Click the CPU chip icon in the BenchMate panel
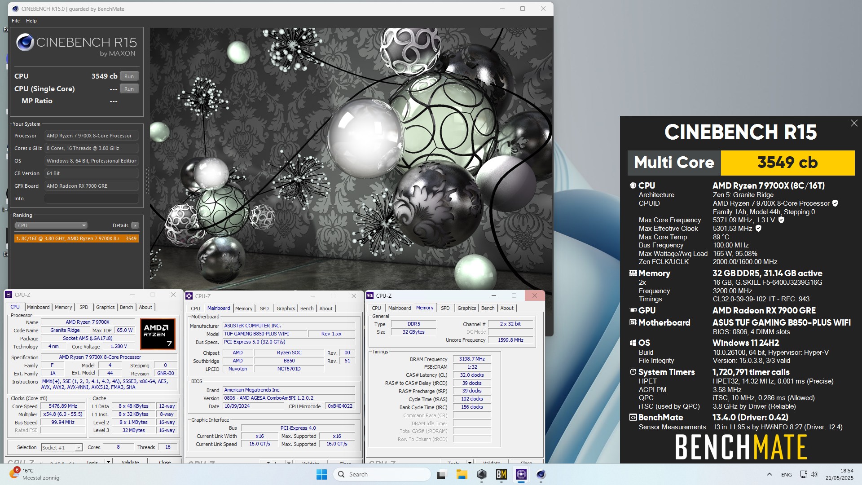This screenshot has width=862, height=485. (x=633, y=185)
